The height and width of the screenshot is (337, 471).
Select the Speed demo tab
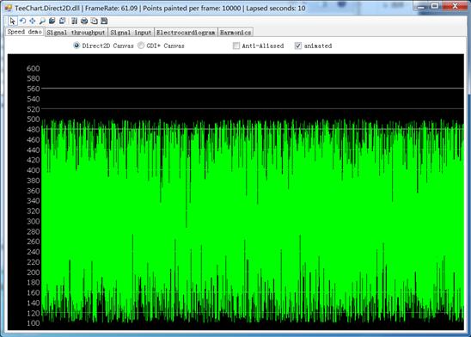coord(25,32)
